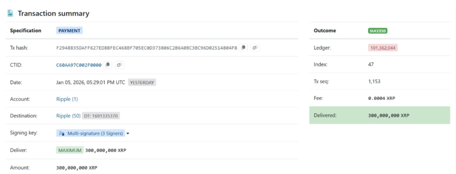This screenshot has width=456, height=174.
Task: Click the PAYMENT type badge
Action: 69,31
